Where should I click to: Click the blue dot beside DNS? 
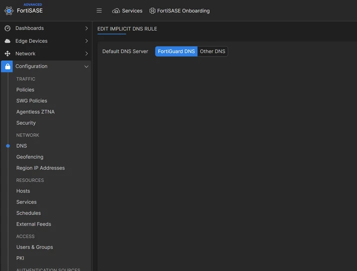coord(8,146)
